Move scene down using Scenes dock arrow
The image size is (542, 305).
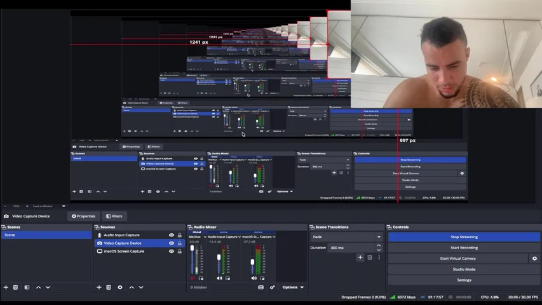(x=48, y=287)
